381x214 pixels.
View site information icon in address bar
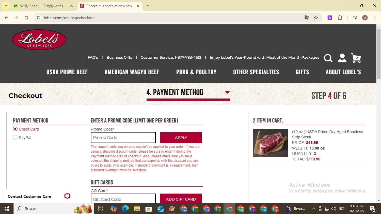click(38, 18)
